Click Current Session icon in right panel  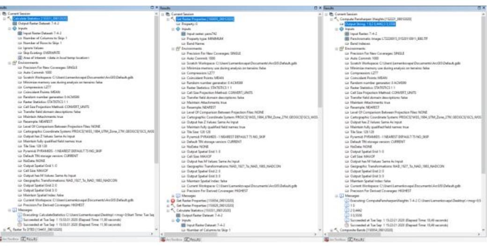click(x=331, y=14)
